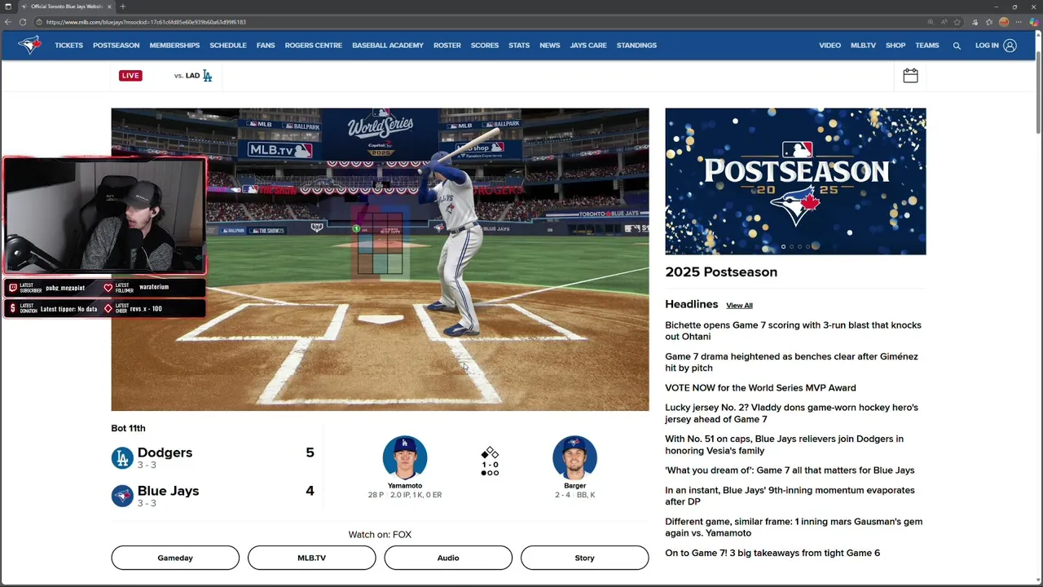This screenshot has height=587, width=1043.
Task: Open the STATS menu
Action: click(x=519, y=46)
